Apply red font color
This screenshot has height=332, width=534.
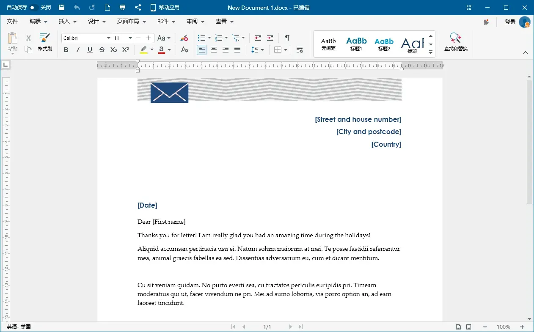[x=161, y=50]
